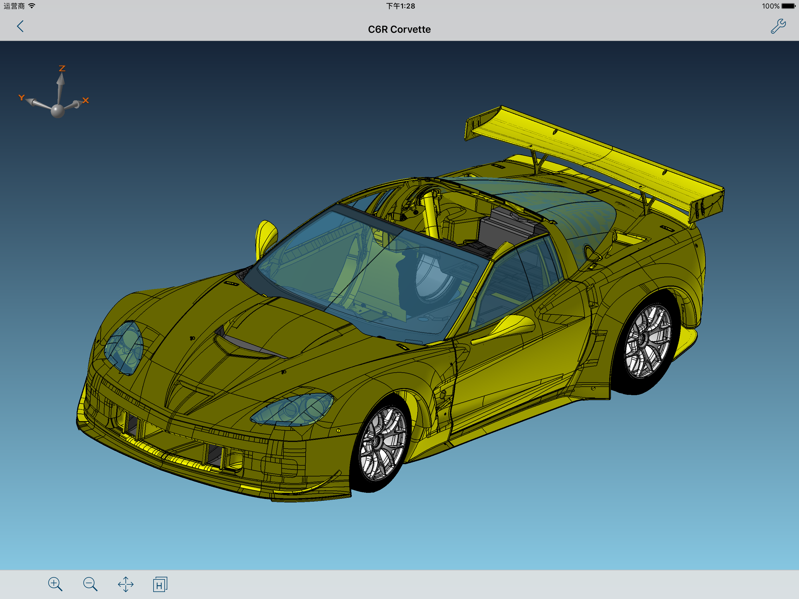
Task: Click the Y axis label
Action: coord(21,98)
